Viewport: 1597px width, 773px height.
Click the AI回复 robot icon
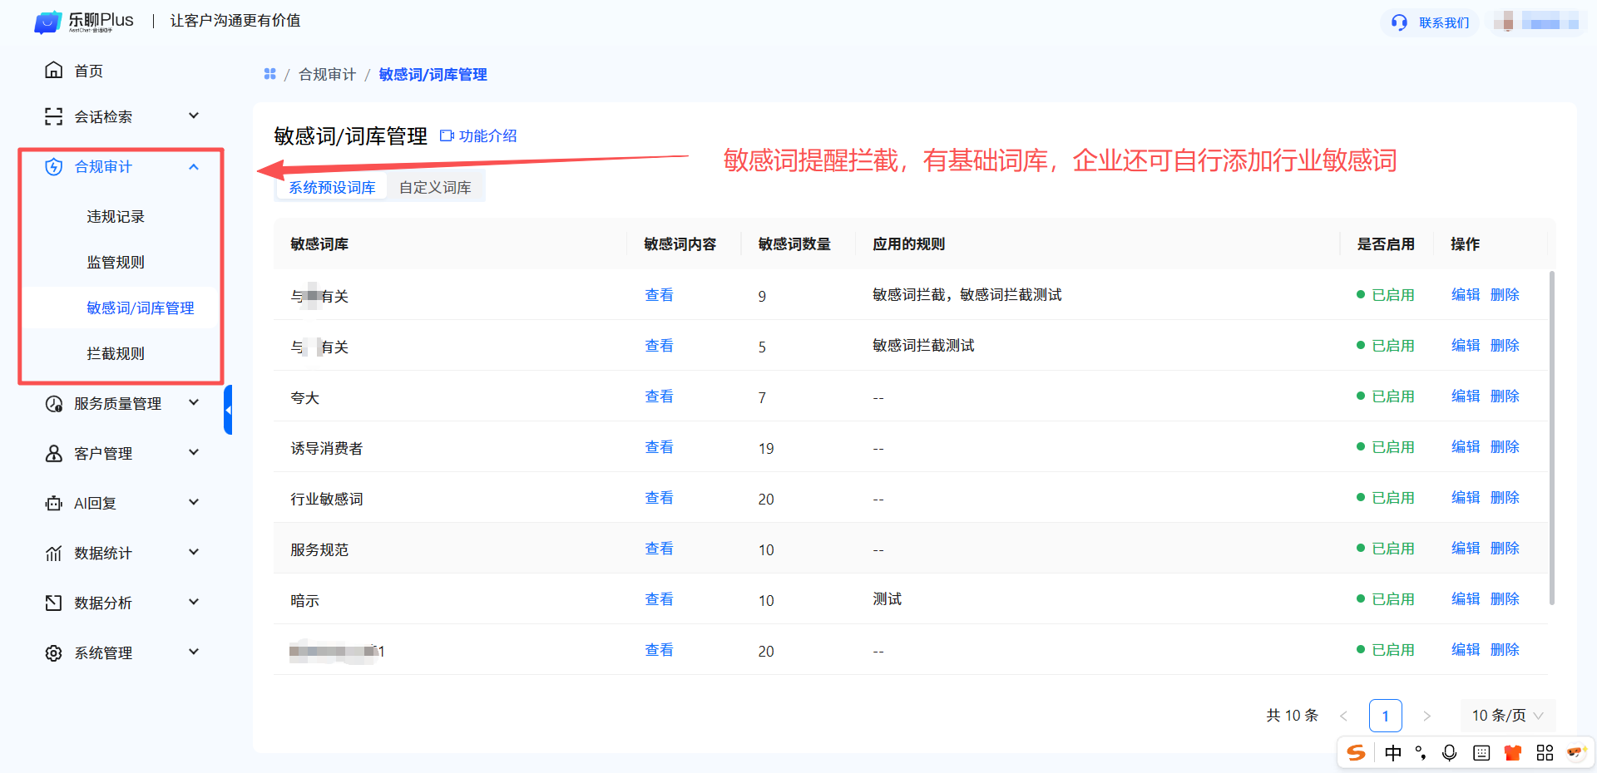click(x=53, y=504)
